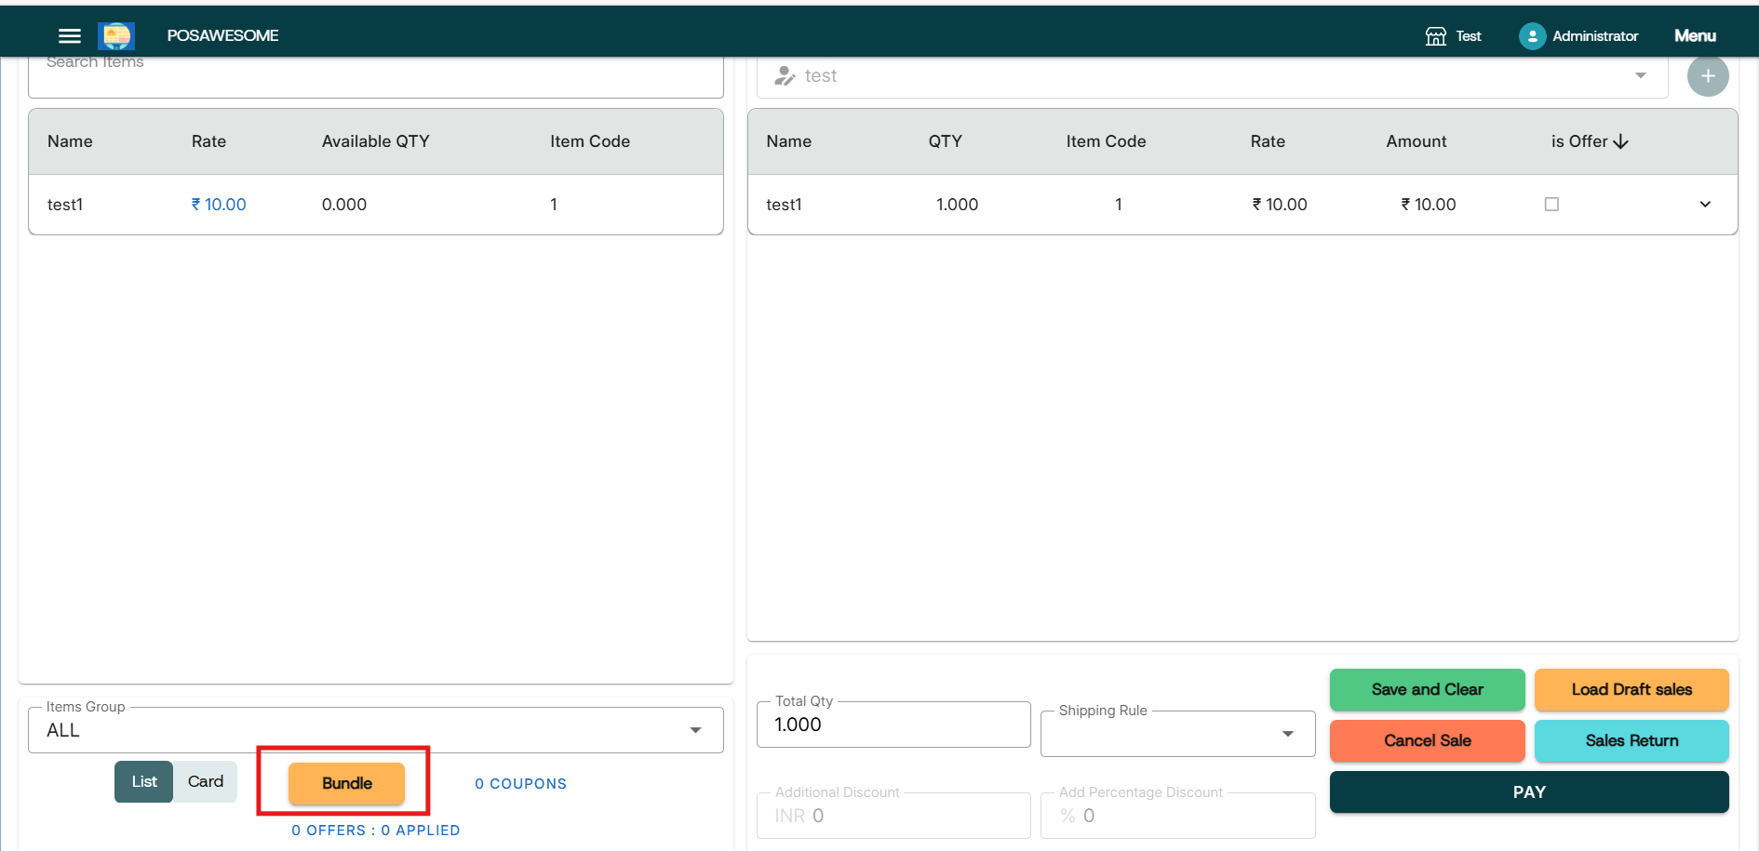The width and height of the screenshot is (1759, 851).
Task: Switch to Card view
Action: coord(206,782)
